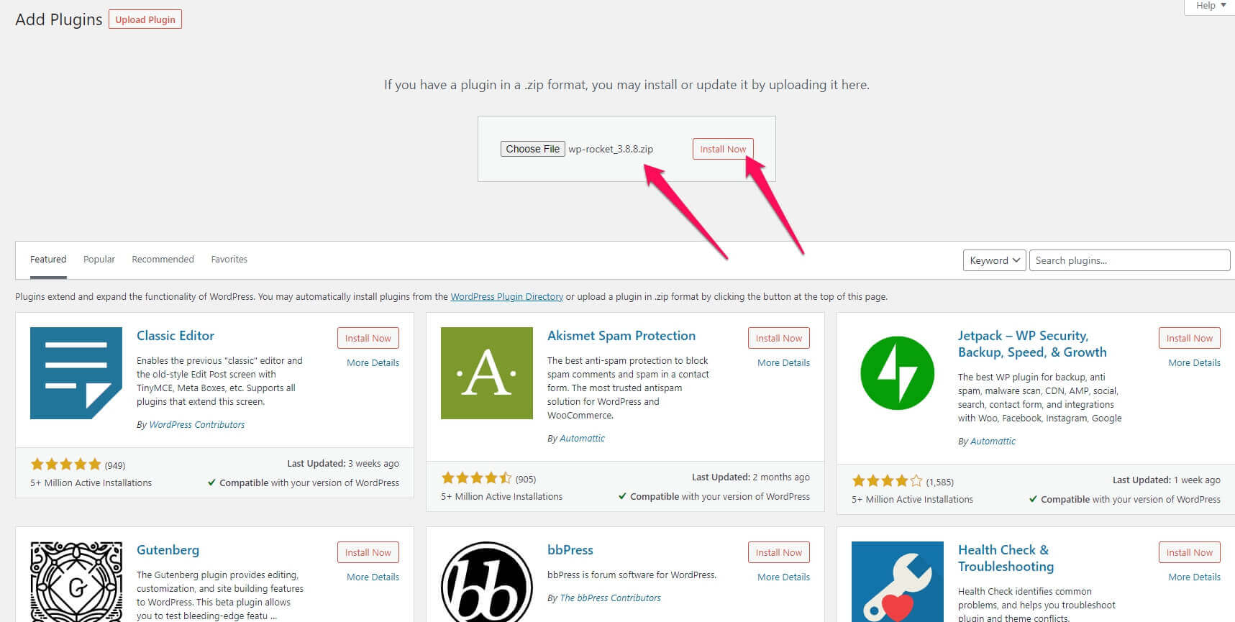Open the bbPress title link
1235x622 pixels.
click(x=570, y=550)
